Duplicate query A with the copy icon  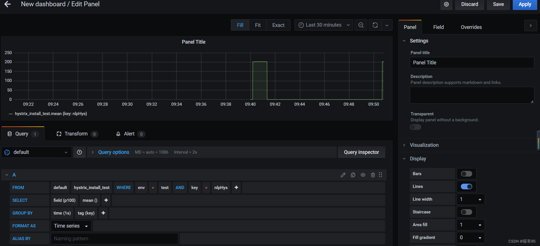353,175
